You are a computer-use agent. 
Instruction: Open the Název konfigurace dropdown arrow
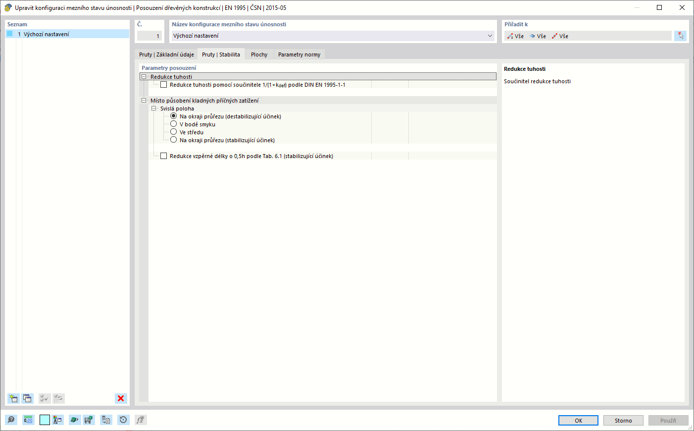click(490, 36)
